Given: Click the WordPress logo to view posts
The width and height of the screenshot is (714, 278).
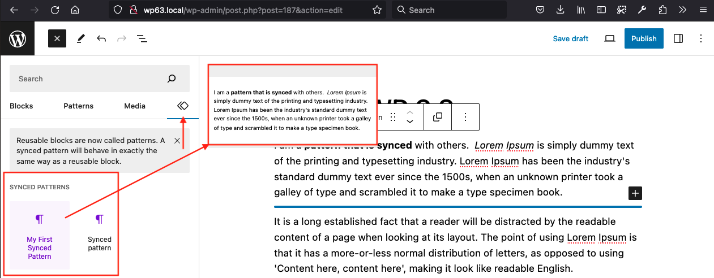Looking at the screenshot, I should click(x=17, y=38).
